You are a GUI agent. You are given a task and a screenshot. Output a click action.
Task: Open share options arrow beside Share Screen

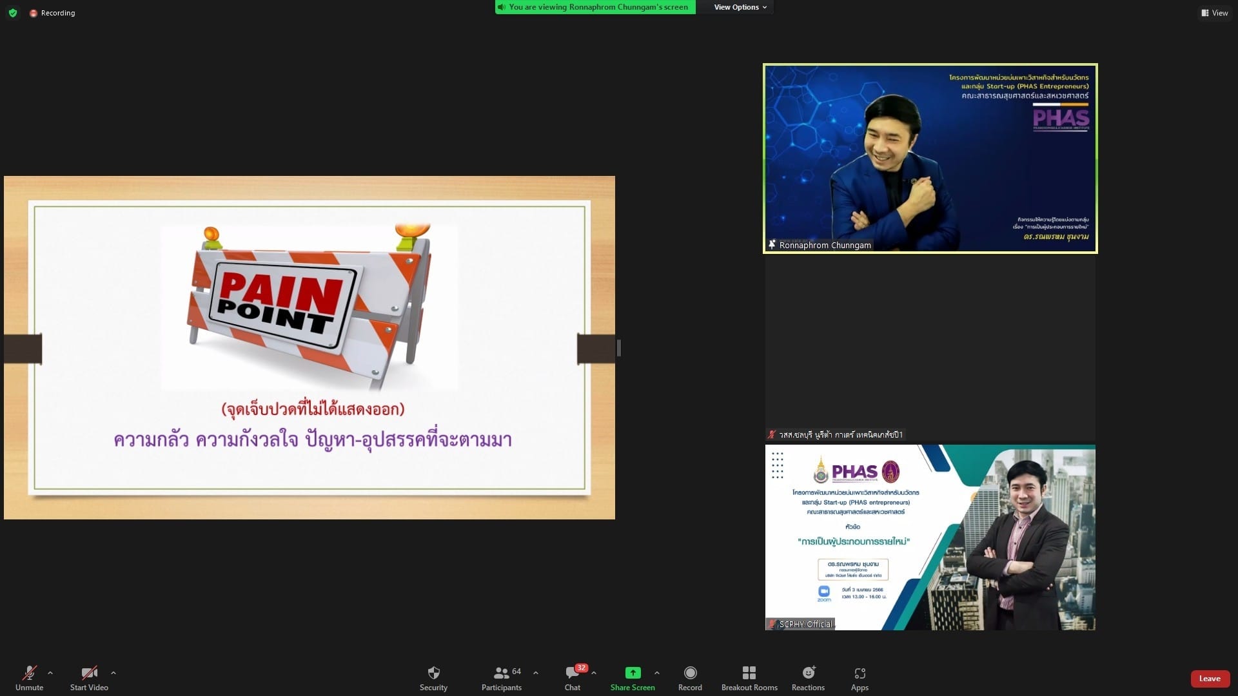coord(657,673)
